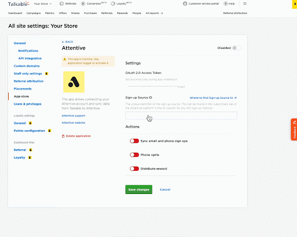297x237 pixels.
Task: Toggle the Attentive app Disabled switch
Action: (237, 48)
